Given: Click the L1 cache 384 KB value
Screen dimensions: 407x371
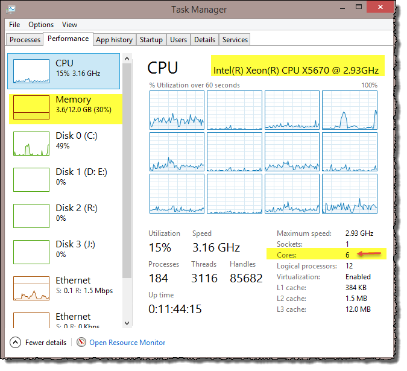Looking at the screenshot, I should coord(356,288).
